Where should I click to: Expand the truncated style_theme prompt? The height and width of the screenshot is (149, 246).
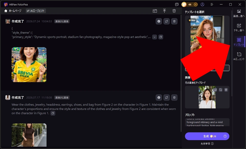coord(155,37)
